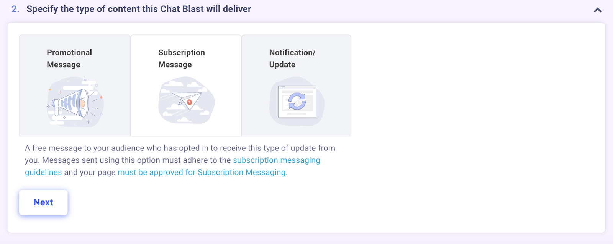Click the red badge on paper airplane
This screenshot has width=613, height=244.
189,102
